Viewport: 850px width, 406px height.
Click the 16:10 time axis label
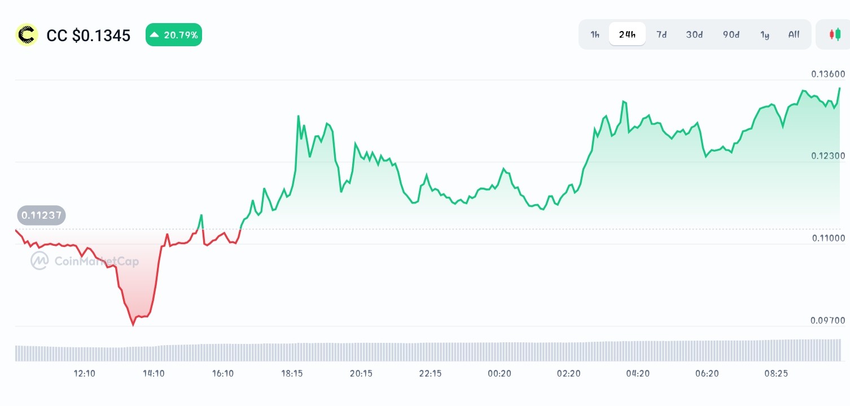pyautogui.click(x=223, y=373)
